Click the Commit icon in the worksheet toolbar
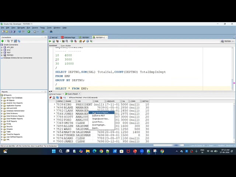 click(x=72, y=41)
